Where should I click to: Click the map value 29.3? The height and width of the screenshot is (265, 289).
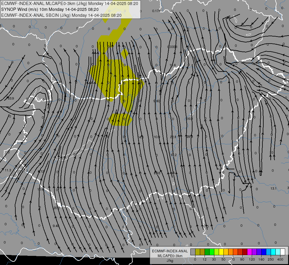pyautogui.click(x=190, y=137)
